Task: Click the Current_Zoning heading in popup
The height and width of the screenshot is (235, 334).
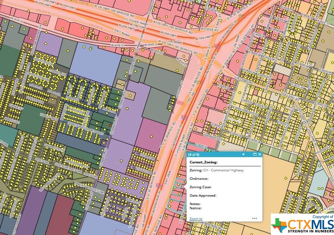Action: (x=203, y=162)
